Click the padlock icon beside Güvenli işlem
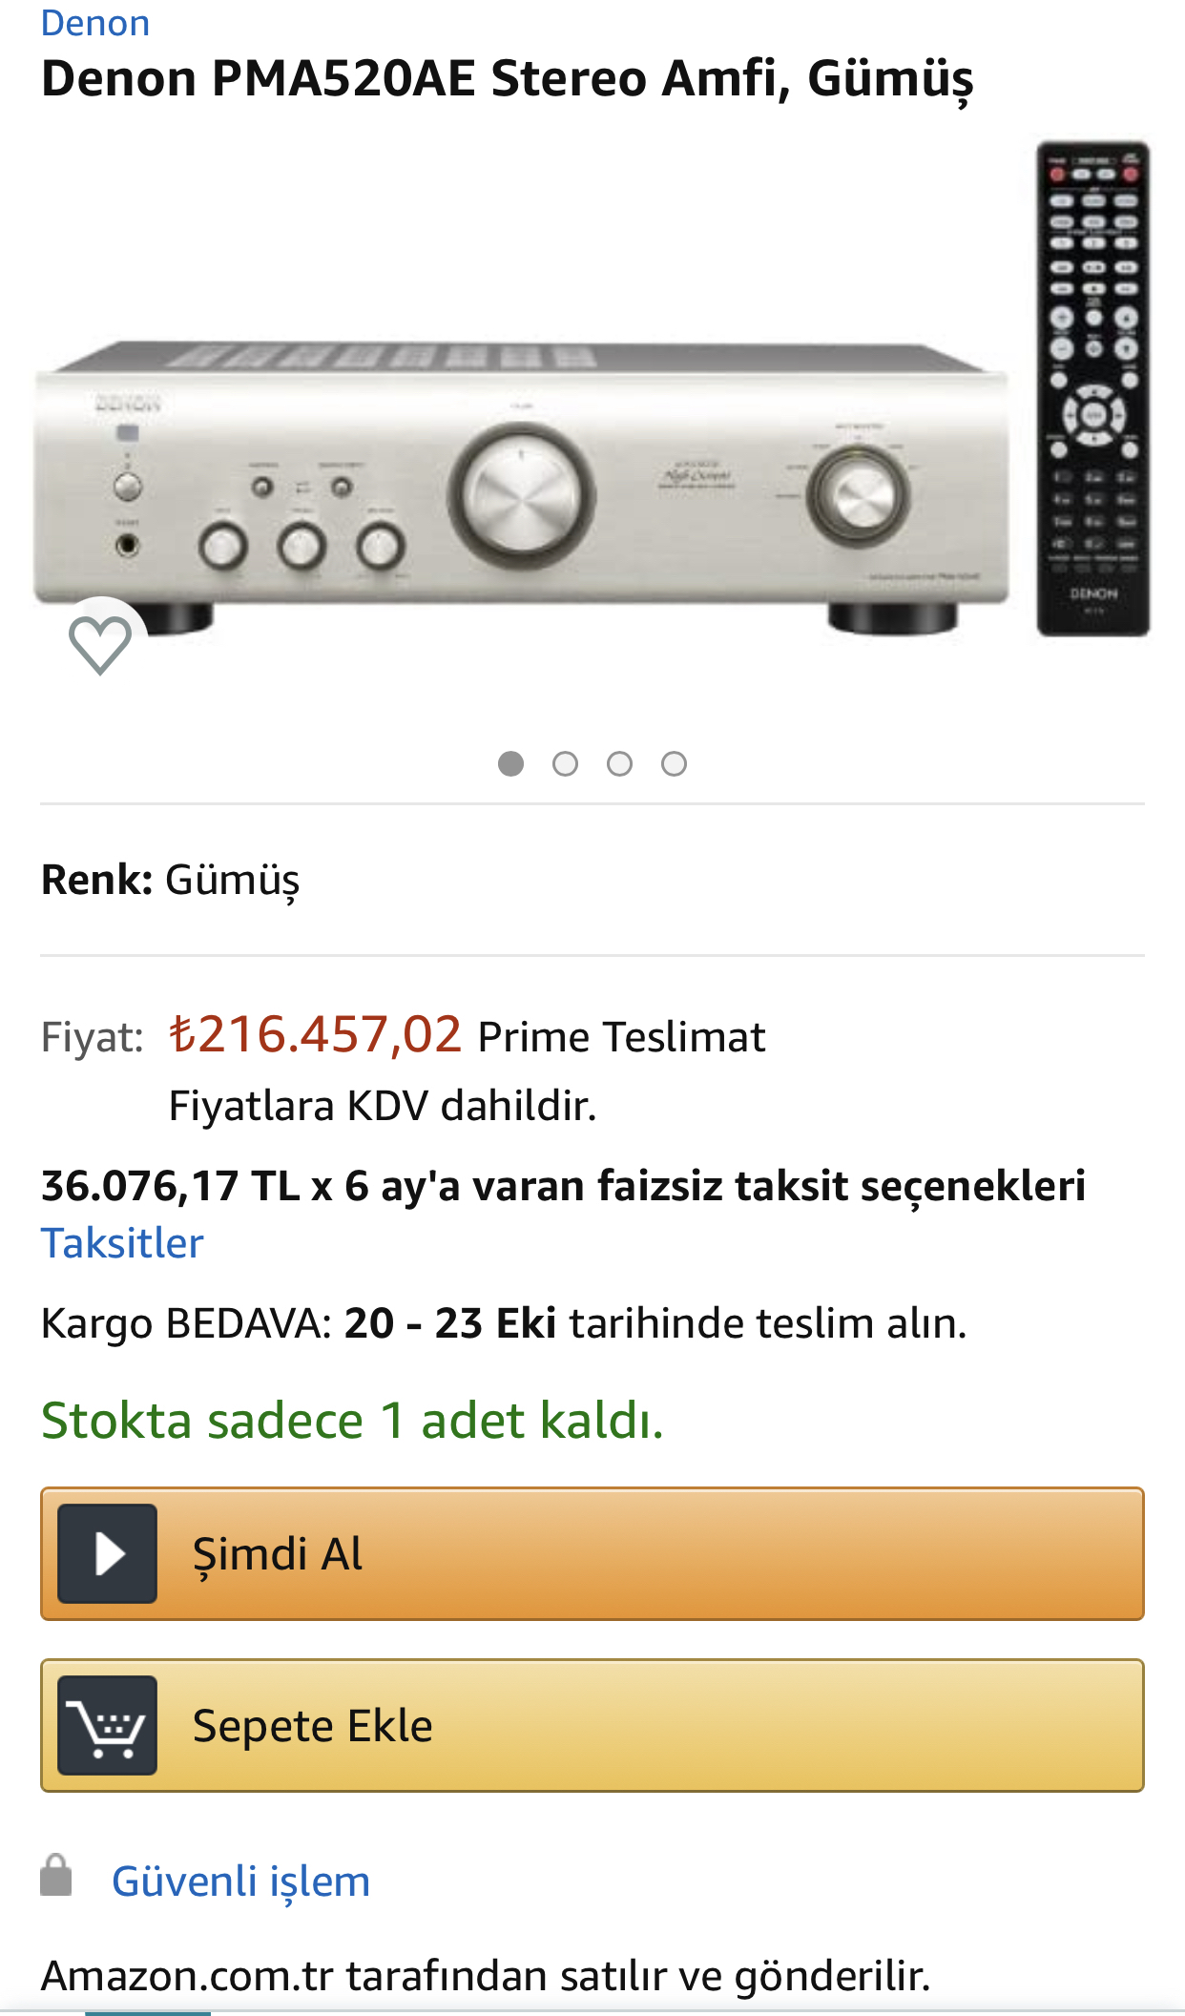 56,1876
